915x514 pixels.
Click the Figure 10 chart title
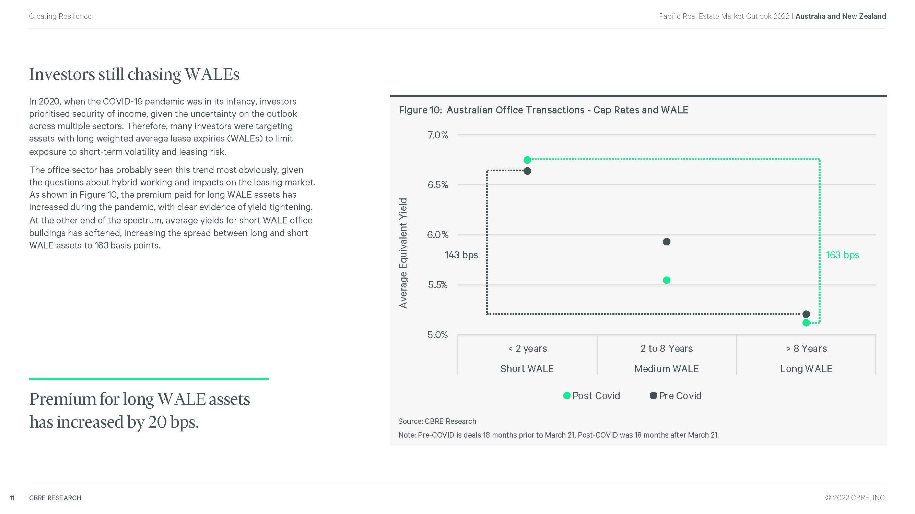coord(543,110)
